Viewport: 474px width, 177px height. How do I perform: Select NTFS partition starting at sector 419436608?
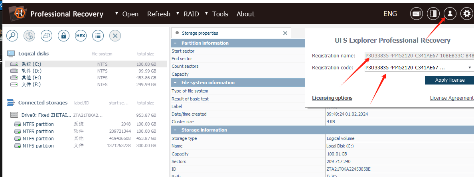point(86,139)
